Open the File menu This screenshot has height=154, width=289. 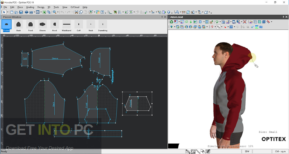coord(5,7)
